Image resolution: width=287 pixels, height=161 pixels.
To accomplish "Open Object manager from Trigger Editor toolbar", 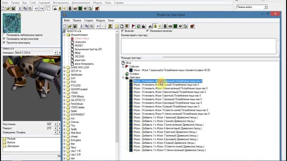I will [x=180, y=26].
